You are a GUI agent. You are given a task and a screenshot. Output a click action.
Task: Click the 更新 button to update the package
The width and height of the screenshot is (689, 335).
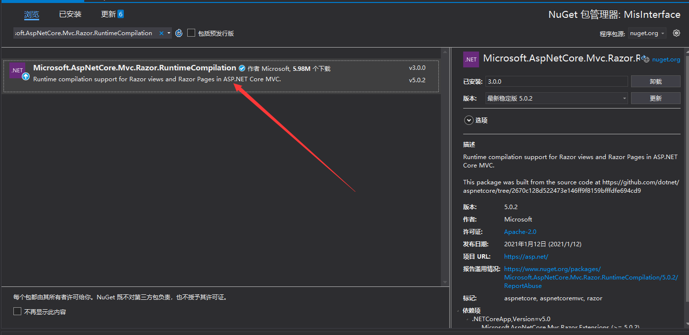coord(655,98)
